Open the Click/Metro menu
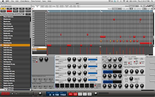155x97 pixels. tap(25, 1)
